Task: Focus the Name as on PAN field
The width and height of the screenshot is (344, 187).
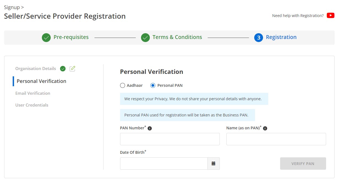Action: 276,139
